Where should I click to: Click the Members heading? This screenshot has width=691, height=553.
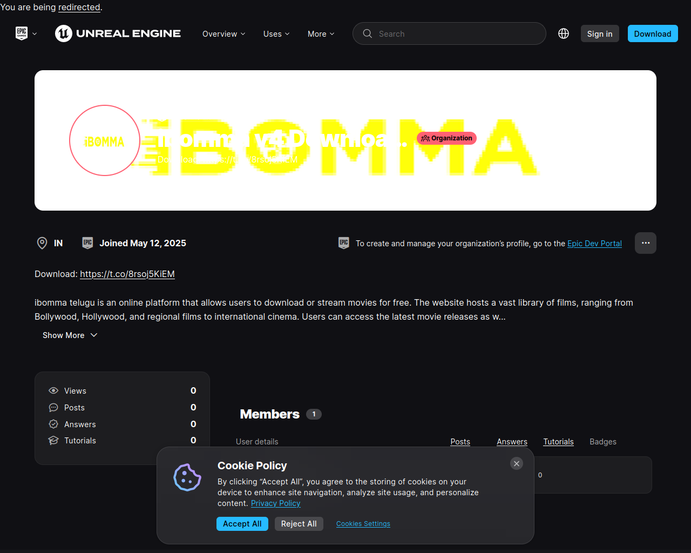point(269,414)
